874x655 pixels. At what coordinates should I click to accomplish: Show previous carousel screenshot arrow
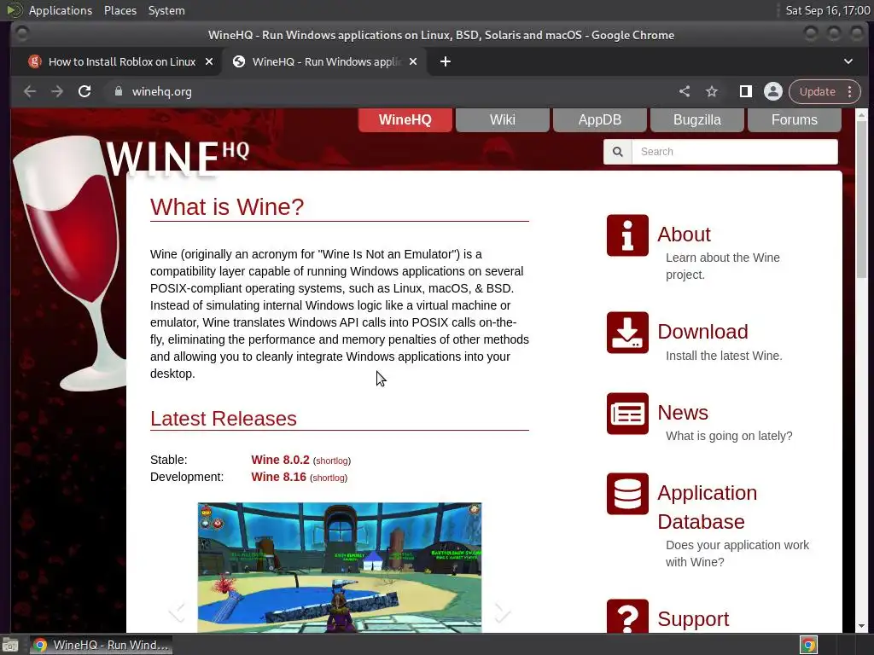pyautogui.click(x=177, y=612)
